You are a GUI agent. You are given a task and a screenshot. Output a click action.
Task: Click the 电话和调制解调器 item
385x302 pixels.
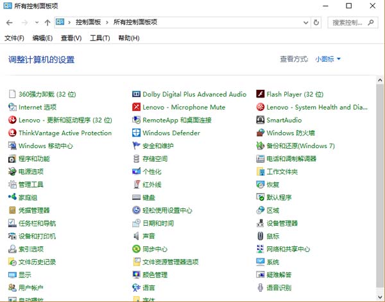286,159
